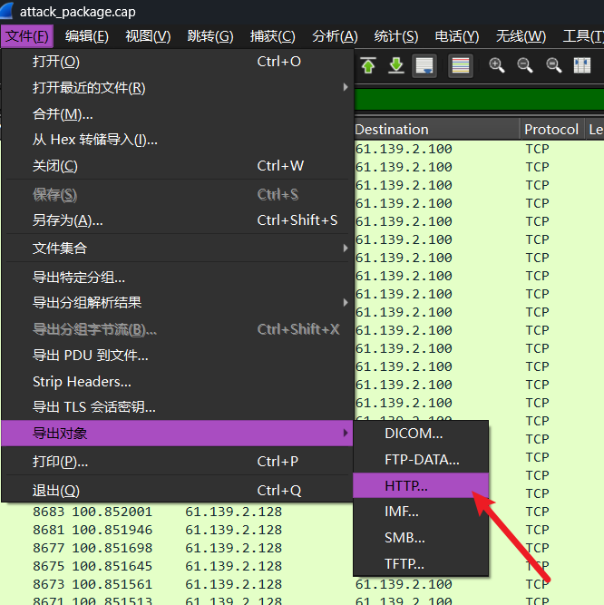Screen dimensions: 604x605
Task: Click the green display filter bar
Action: [479, 99]
